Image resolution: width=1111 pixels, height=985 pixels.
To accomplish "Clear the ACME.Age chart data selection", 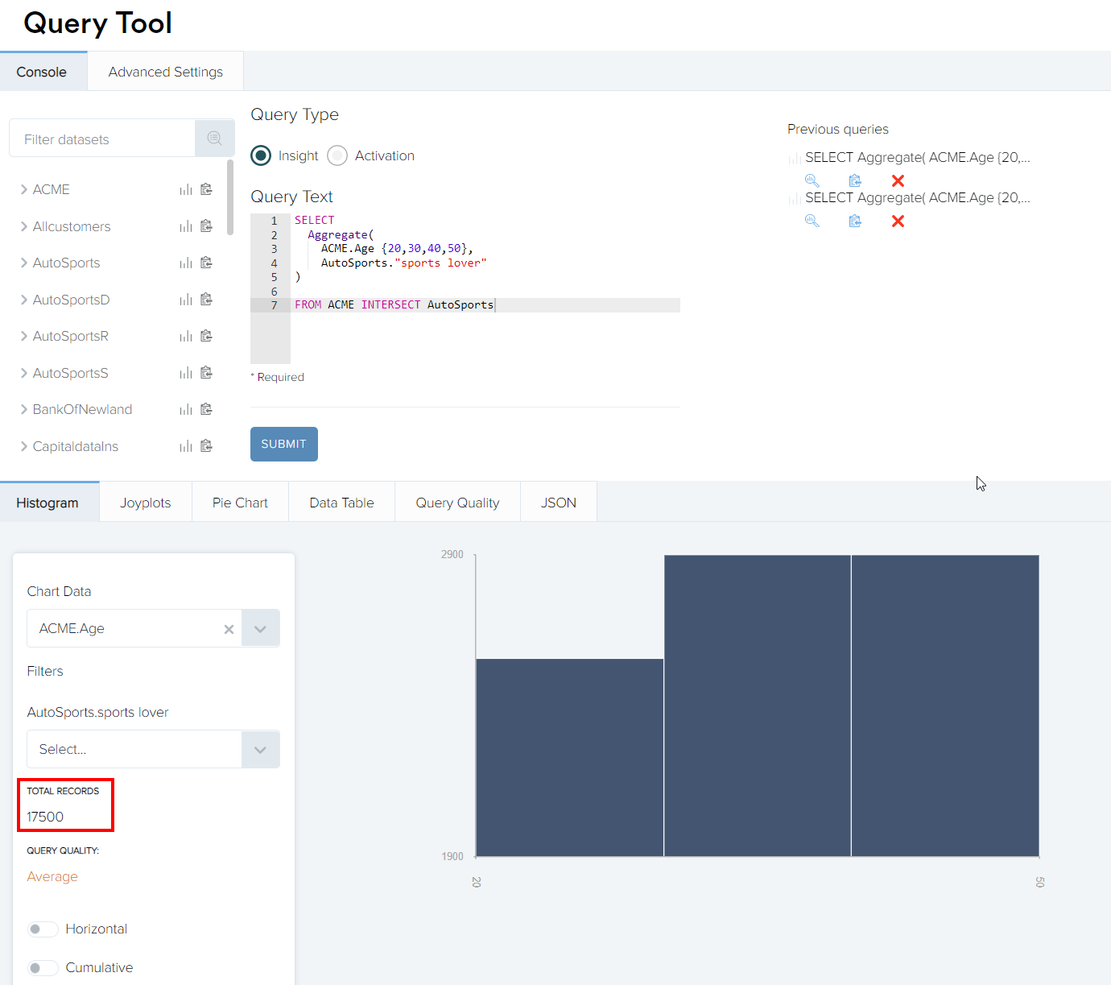I will coord(229,629).
